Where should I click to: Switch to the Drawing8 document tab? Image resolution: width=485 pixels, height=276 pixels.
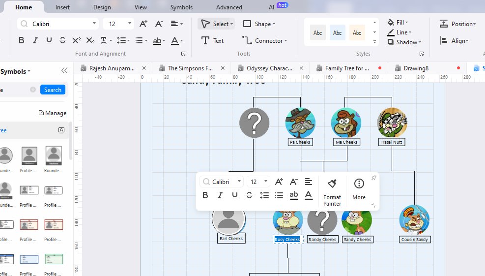click(x=427, y=68)
